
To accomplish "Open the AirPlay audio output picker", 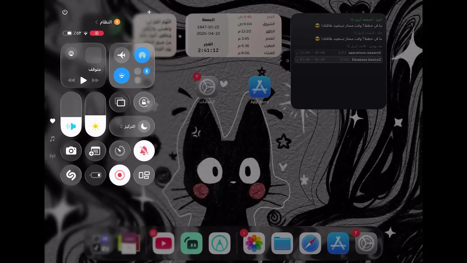I will tap(71, 54).
